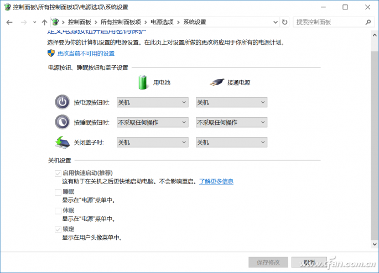
Task: Click the 保存修改 button
Action: (x=268, y=262)
